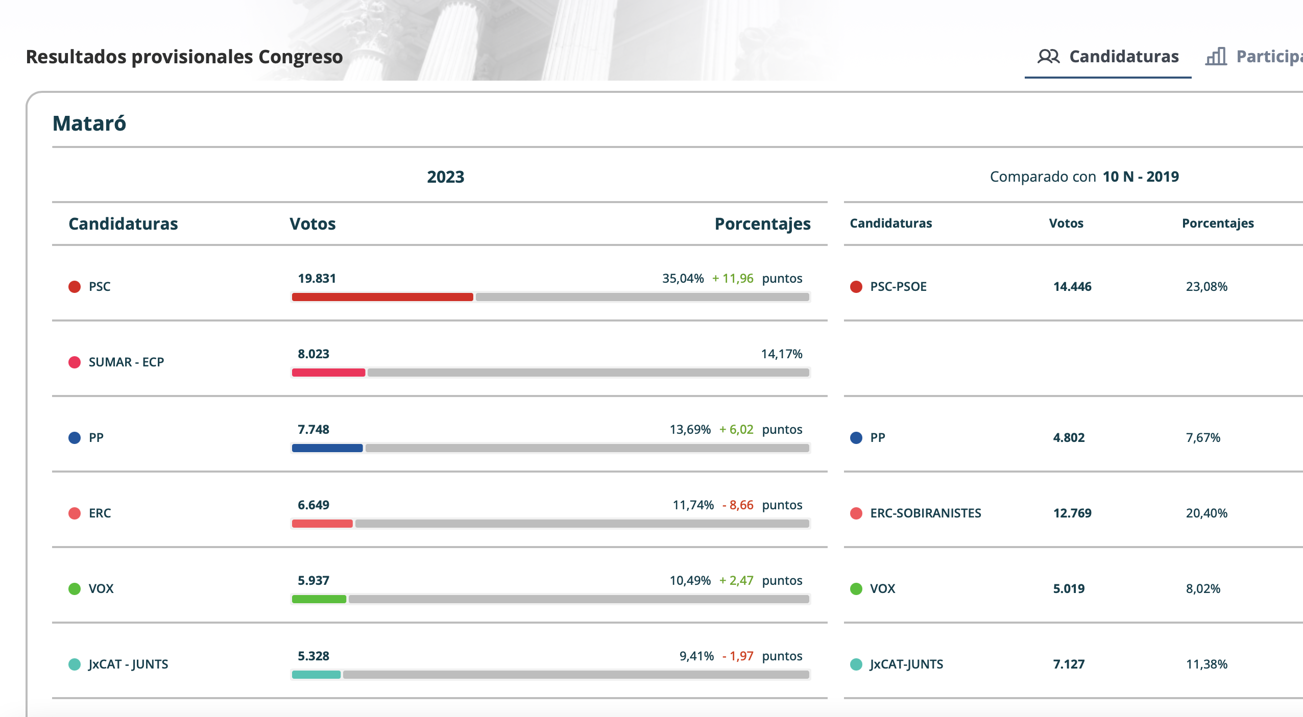Click 2019 percentage 23,08%
Viewport: 1303px width, 717px height.
[x=1207, y=287]
